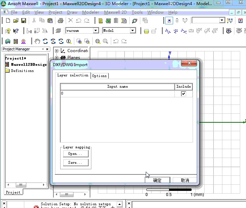246x208 pixels.
Task: Click Save... in Layer mapping
Action: [x=76, y=163]
